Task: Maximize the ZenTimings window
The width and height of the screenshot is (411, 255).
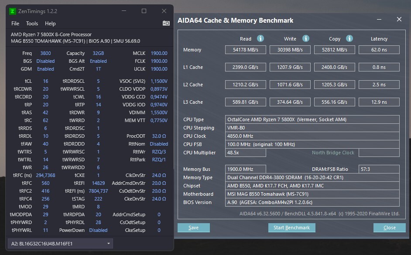Action: (x=144, y=11)
